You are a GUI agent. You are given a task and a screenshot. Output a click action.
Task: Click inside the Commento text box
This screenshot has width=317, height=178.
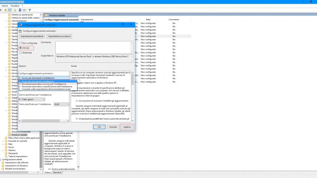[x=93, y=47]
